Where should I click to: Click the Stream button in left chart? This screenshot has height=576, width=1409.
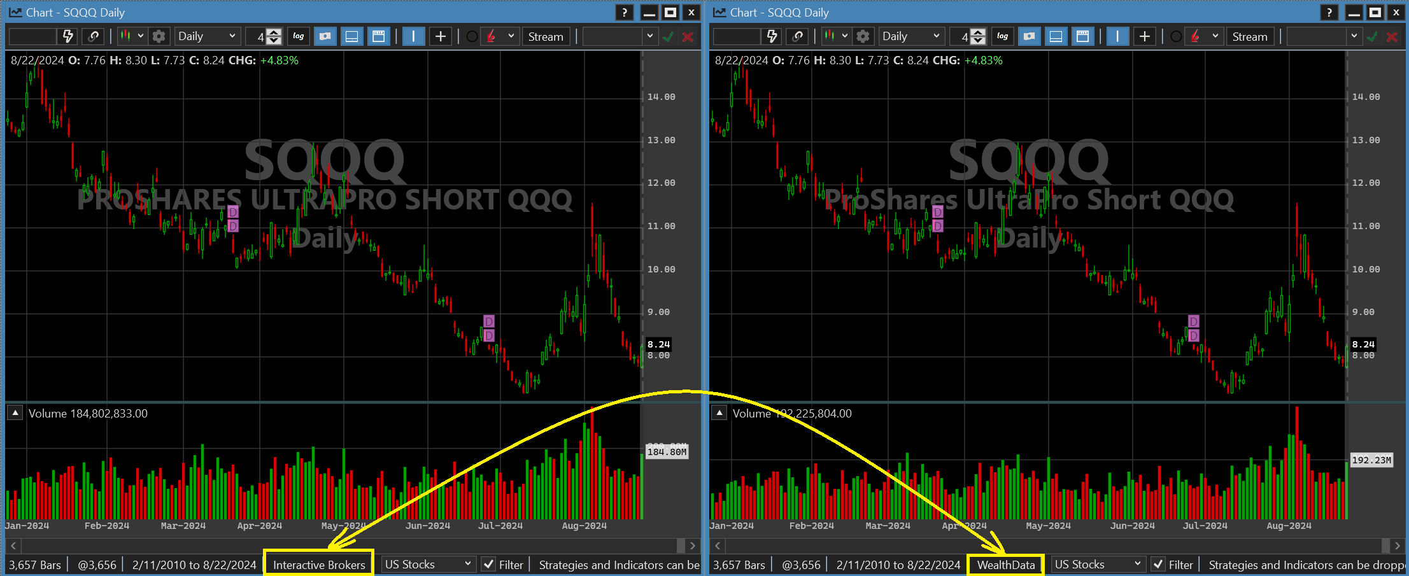[x=546, y=36]
